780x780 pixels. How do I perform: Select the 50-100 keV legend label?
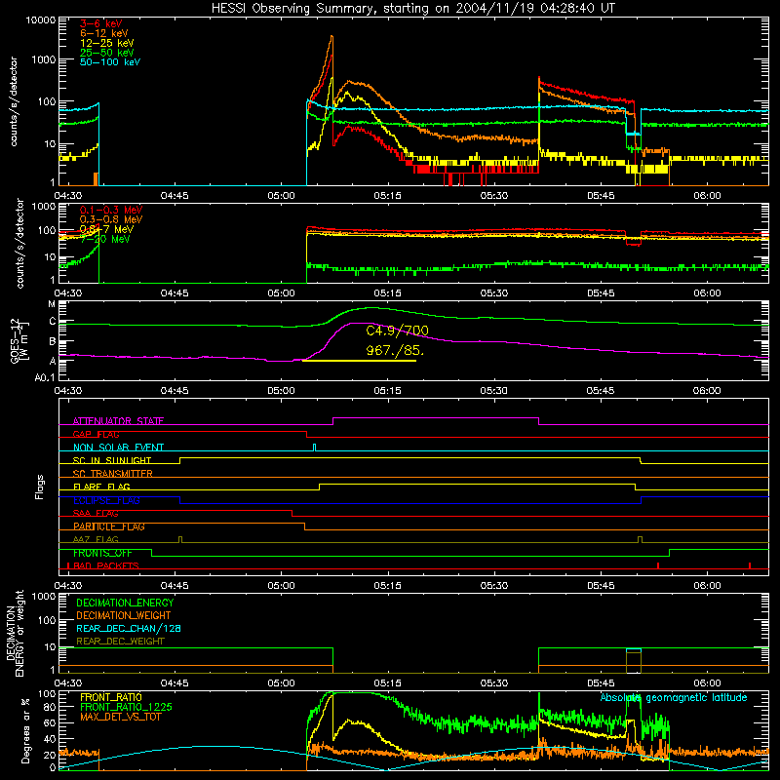pyautogui.click(x=109, y=62)
